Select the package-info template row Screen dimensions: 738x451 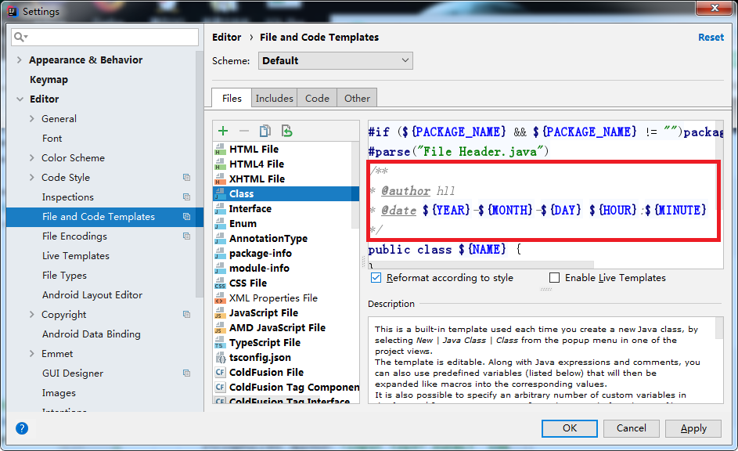click(286, 253)
